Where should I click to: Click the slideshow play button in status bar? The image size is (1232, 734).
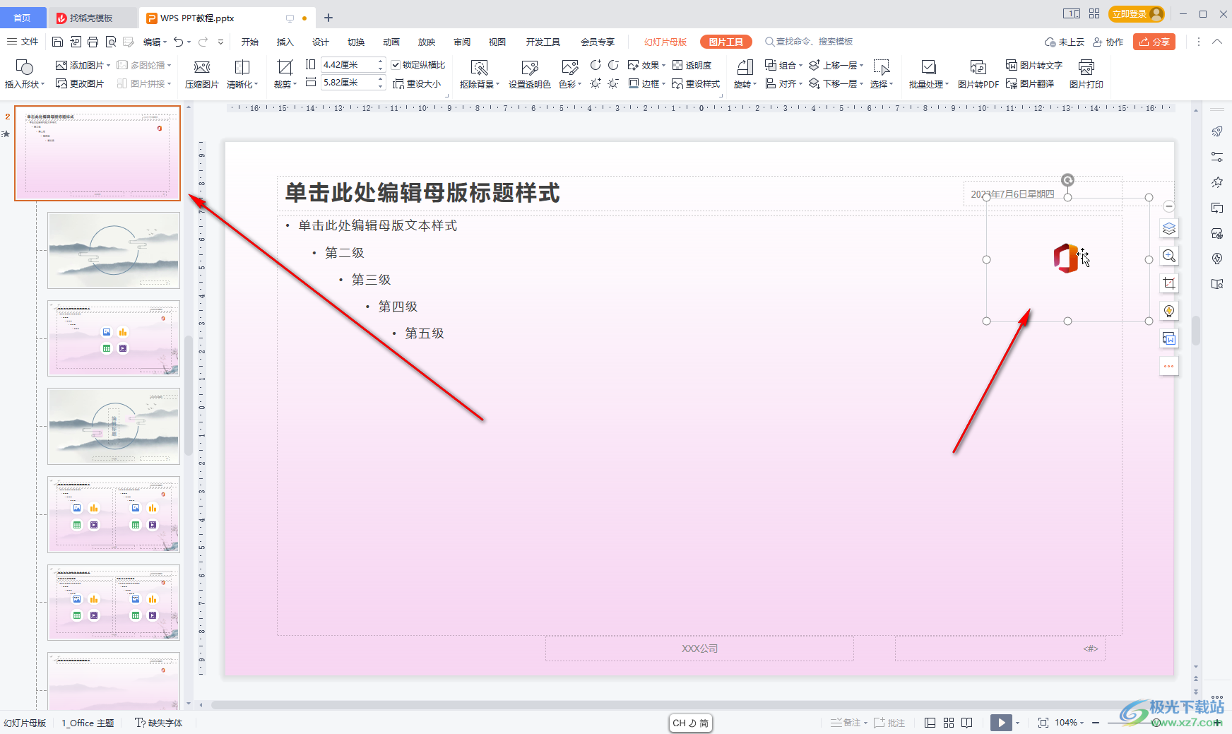1001,723
